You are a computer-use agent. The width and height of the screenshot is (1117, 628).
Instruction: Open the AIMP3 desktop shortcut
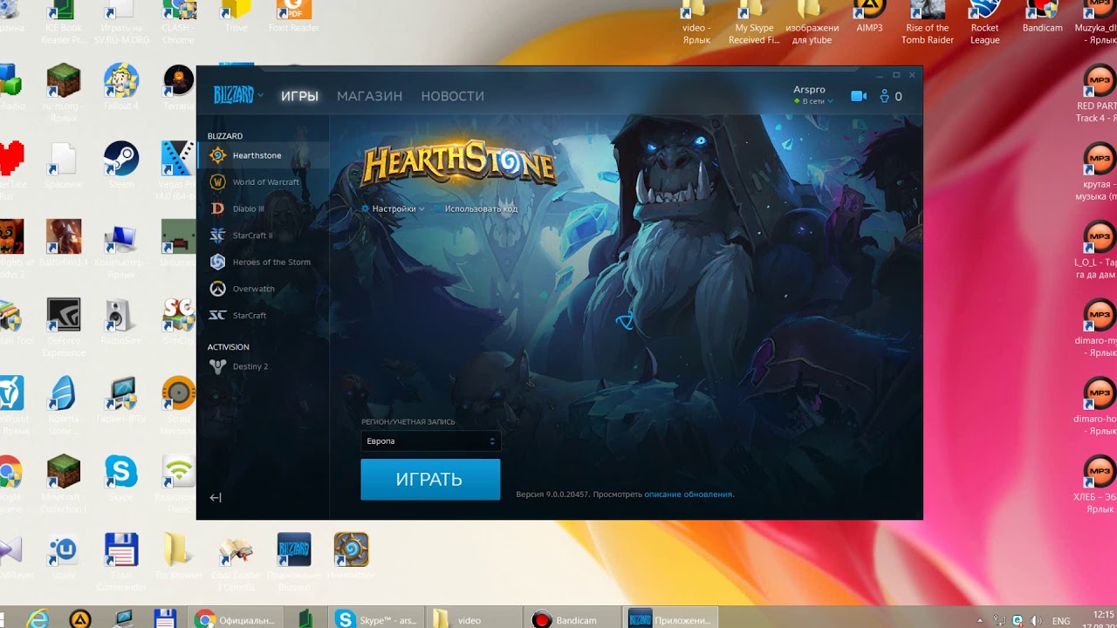[869, 17]
